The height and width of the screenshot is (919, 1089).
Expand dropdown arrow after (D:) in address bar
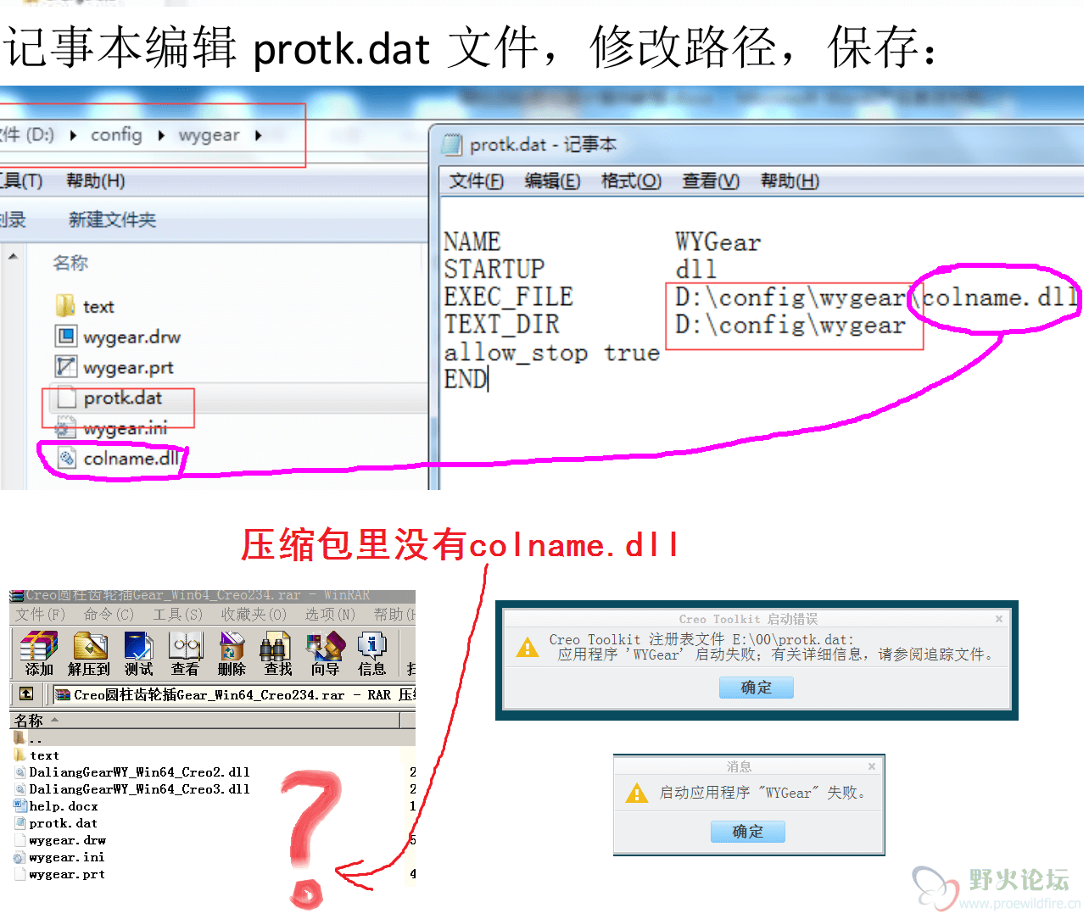pos(73,136)
